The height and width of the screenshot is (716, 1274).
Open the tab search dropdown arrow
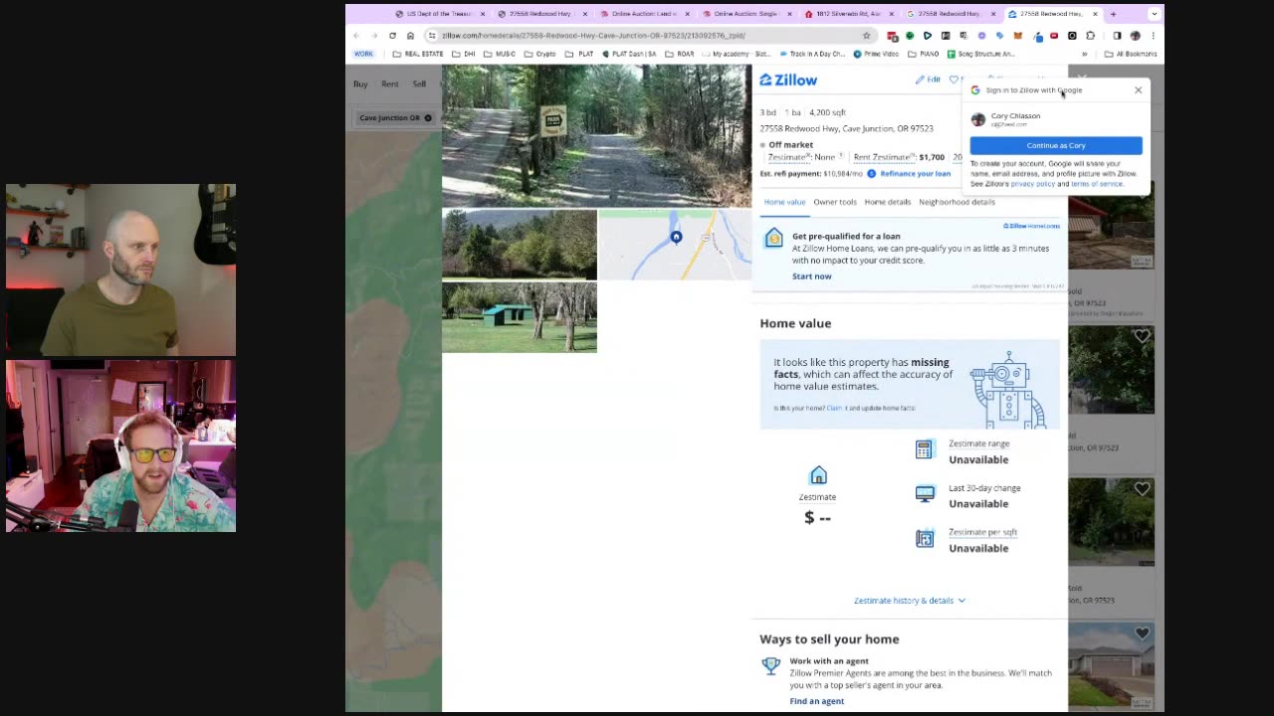[1154, 14]
